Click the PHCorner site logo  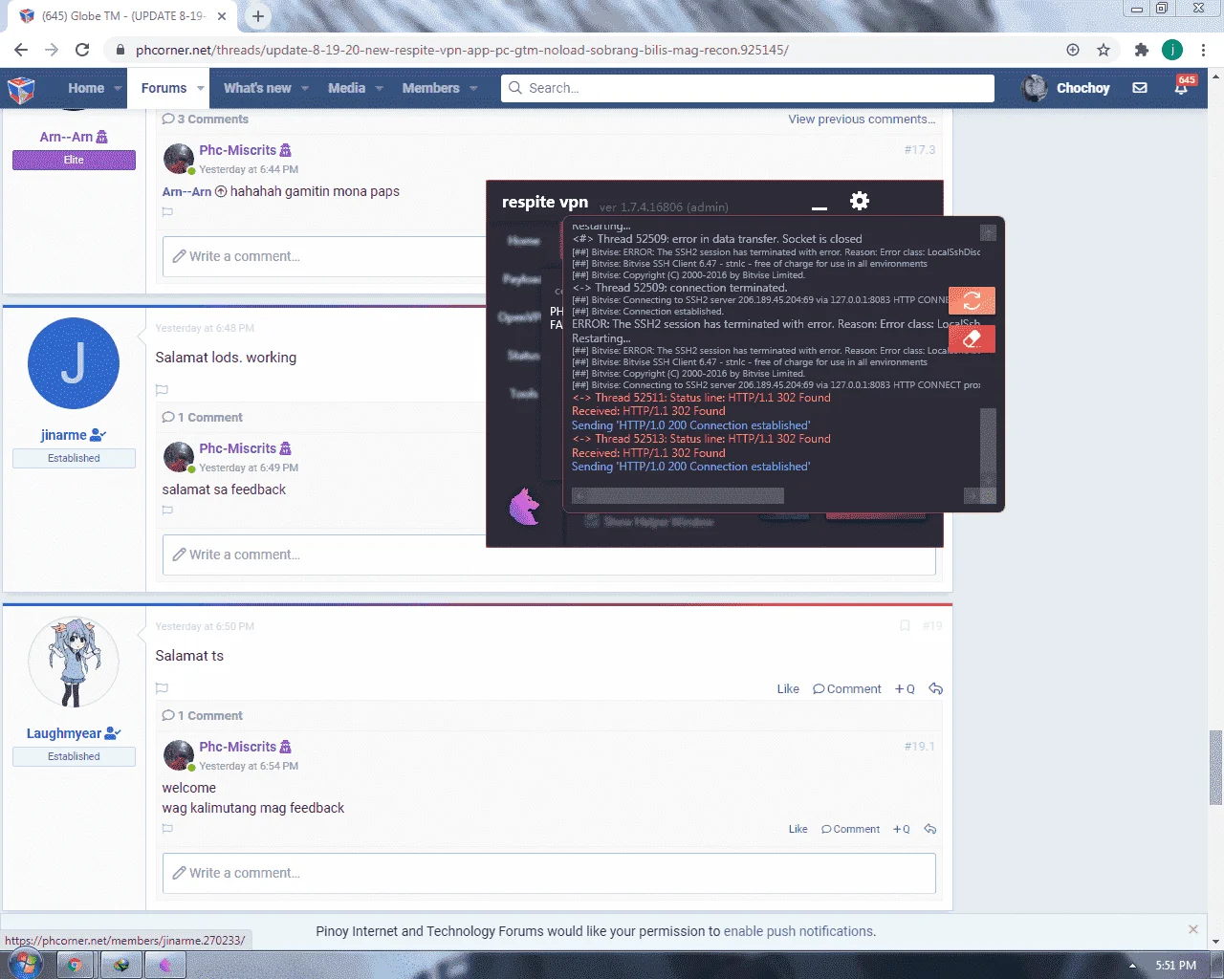(x=21, y=89)
